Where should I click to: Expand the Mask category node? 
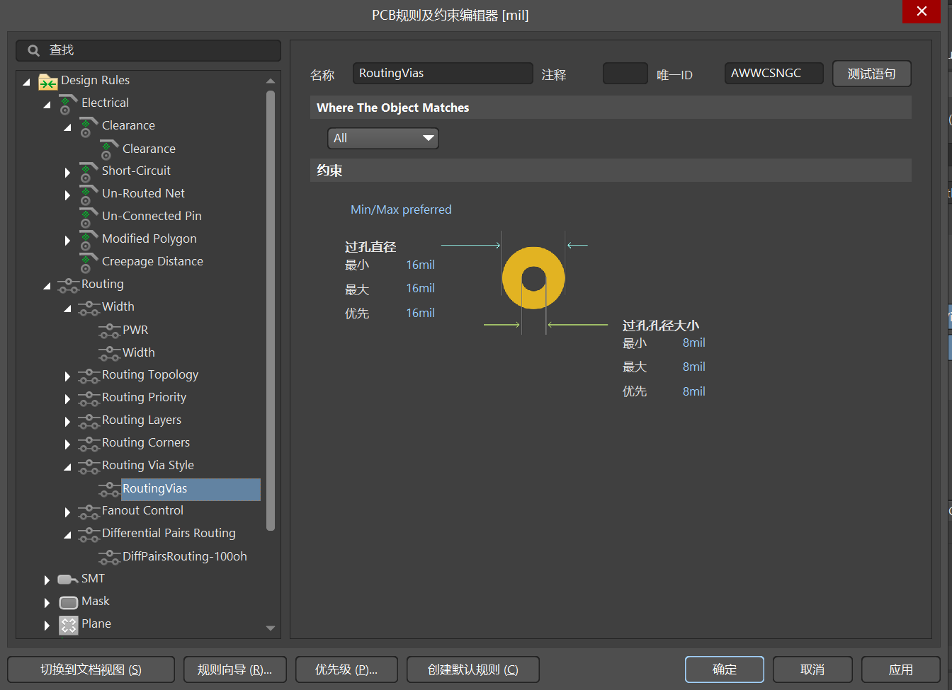pyautogui.click(x=47, y=602)
